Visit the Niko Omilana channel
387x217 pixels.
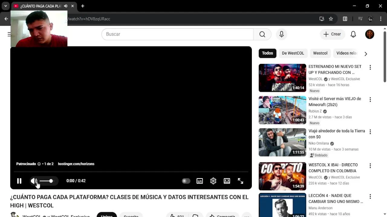pos(319,143)
